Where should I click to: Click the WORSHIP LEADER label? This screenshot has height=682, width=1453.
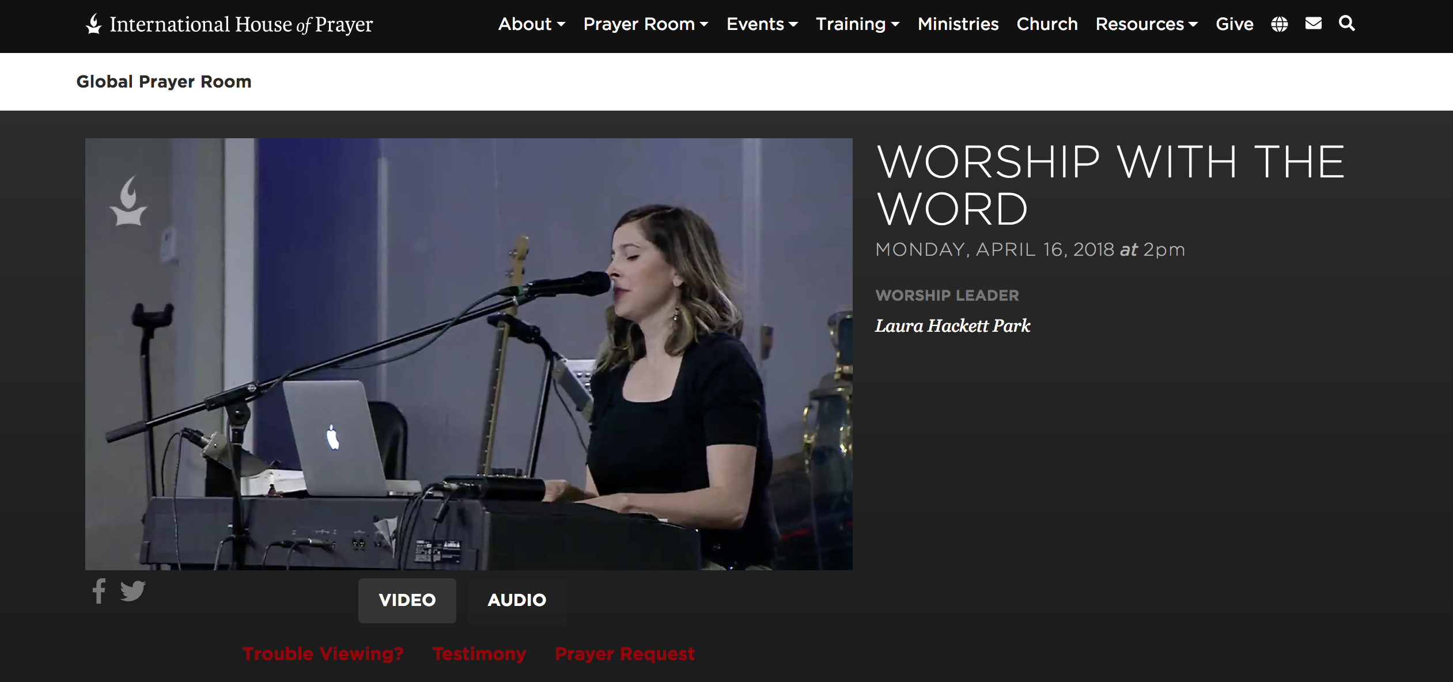pyautogui.click(x=947, y=295)
